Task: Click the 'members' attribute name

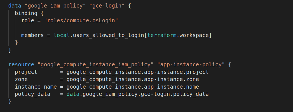Action: 32,35
